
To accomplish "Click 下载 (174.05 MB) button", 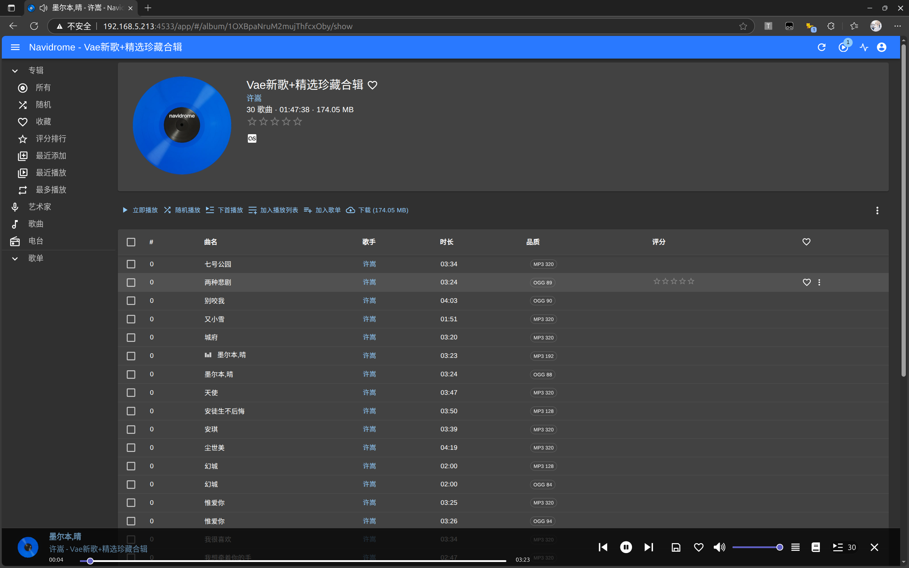I will click(377, 210).
